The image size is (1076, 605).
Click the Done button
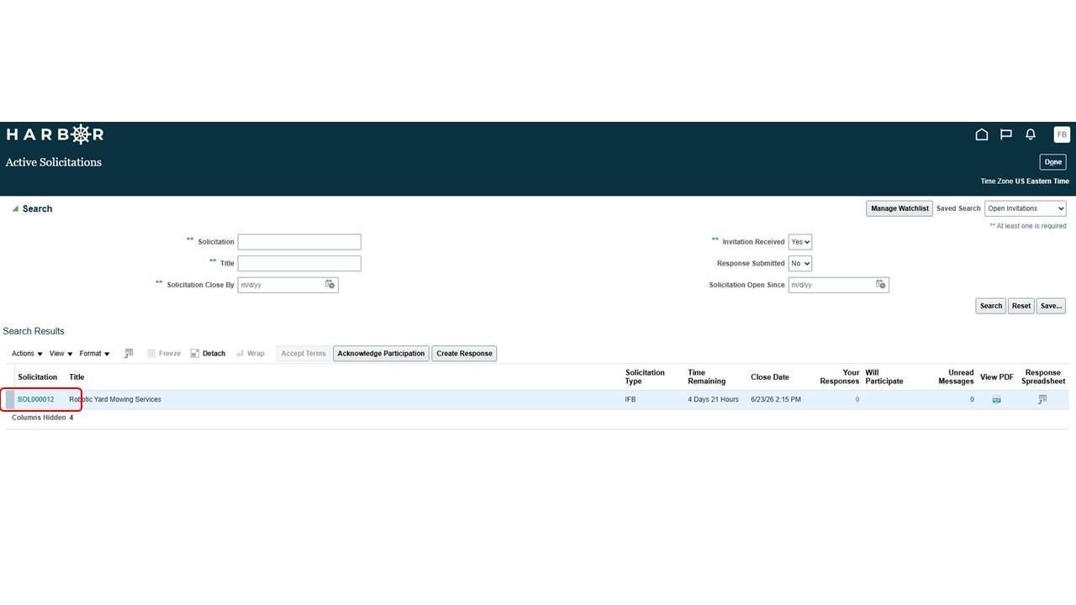pyautogui.click(x=1053, y=162)
